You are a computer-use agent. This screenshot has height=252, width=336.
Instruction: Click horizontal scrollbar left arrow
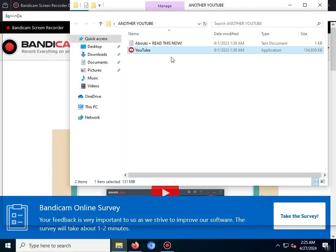pyautogui.click(x=126, y=175)
